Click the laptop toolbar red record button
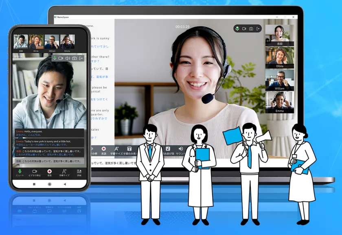 tap(103, 149)
